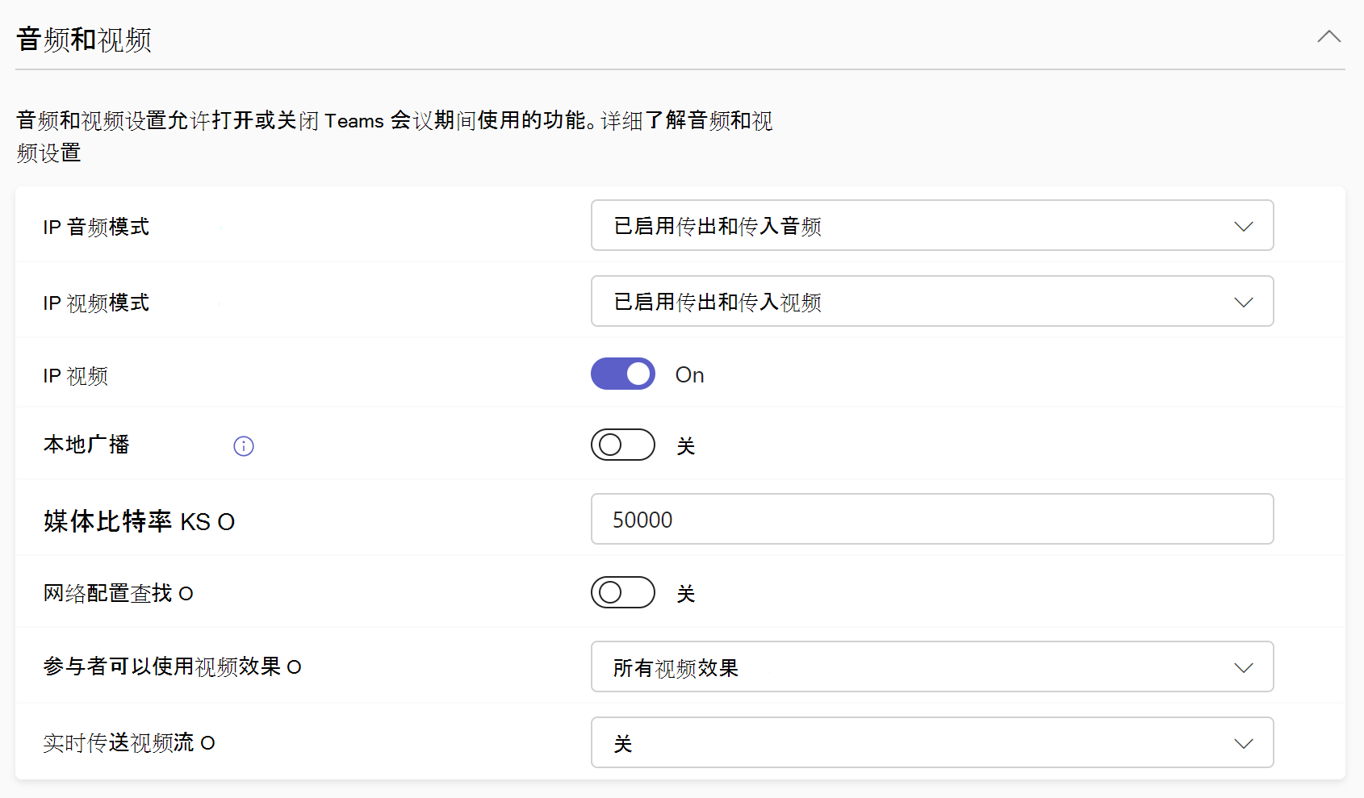The height and width of the screenshot is (798, 1364).
Task: Open the 参与者可以使用视频效果 dropdown
Action: coord(932,666)
